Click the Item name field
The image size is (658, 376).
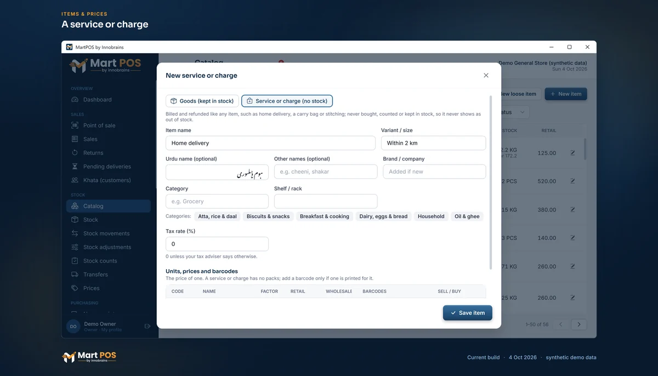270,143
